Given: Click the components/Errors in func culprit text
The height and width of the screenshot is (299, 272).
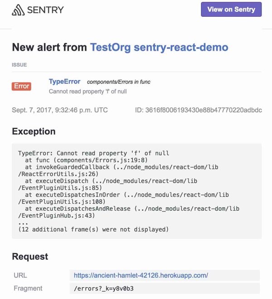Looking at the screenshot, I should [x=118, y=82].
